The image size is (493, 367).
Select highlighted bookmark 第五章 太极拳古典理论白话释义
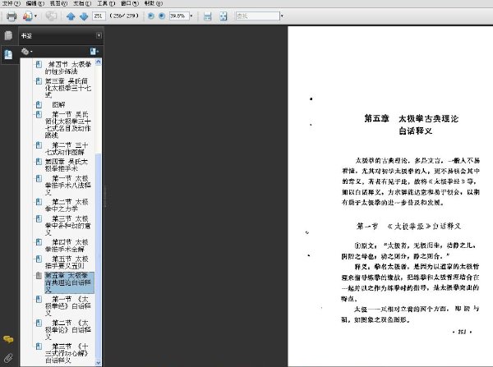pos(69,282)
